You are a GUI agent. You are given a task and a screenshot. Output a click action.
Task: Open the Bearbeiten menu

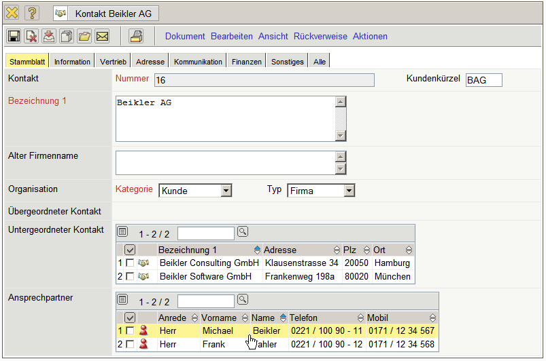pos(231,37)
